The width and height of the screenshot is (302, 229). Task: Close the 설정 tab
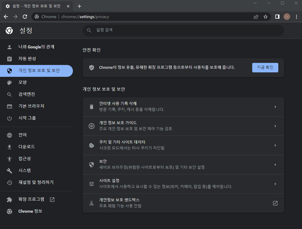(x=68, y=6)
